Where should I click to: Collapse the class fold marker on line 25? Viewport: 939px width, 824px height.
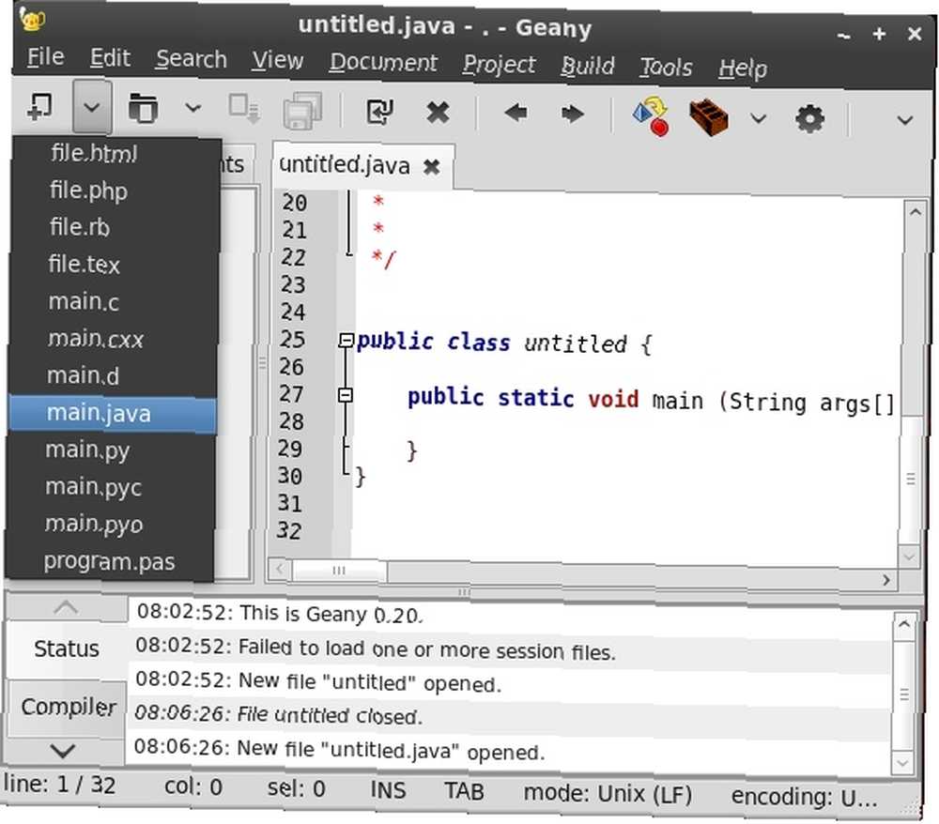click(346, 341)
